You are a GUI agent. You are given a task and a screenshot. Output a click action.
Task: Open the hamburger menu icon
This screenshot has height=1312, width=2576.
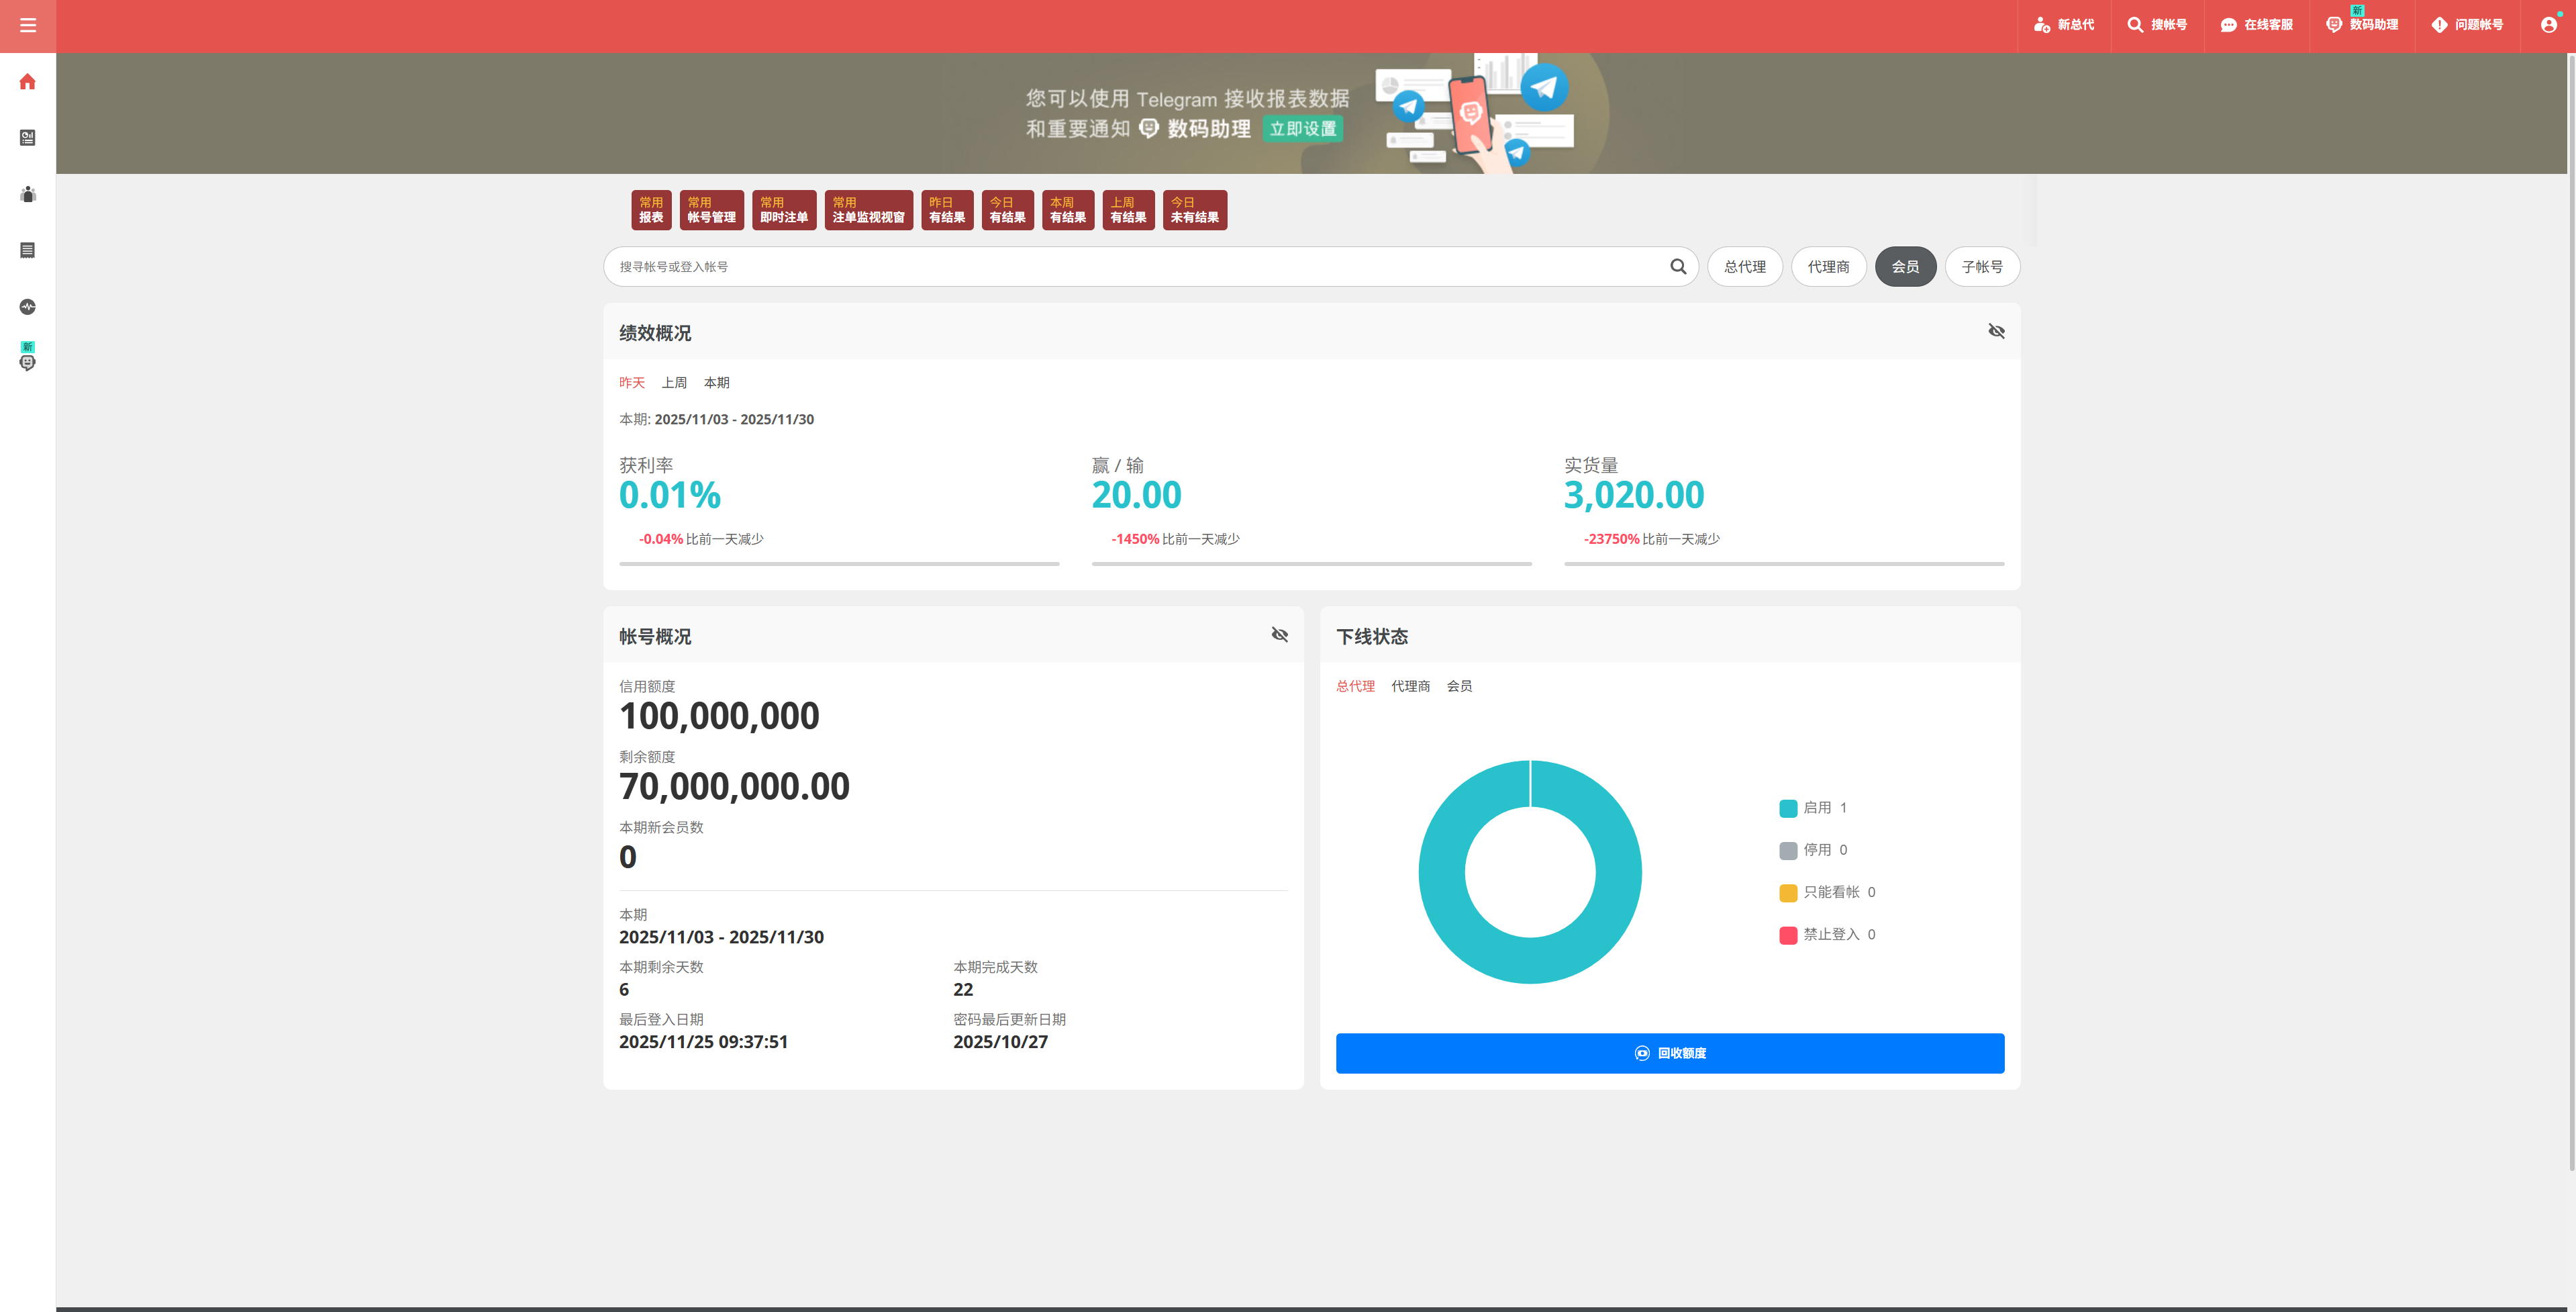click(x=28, y=25)
